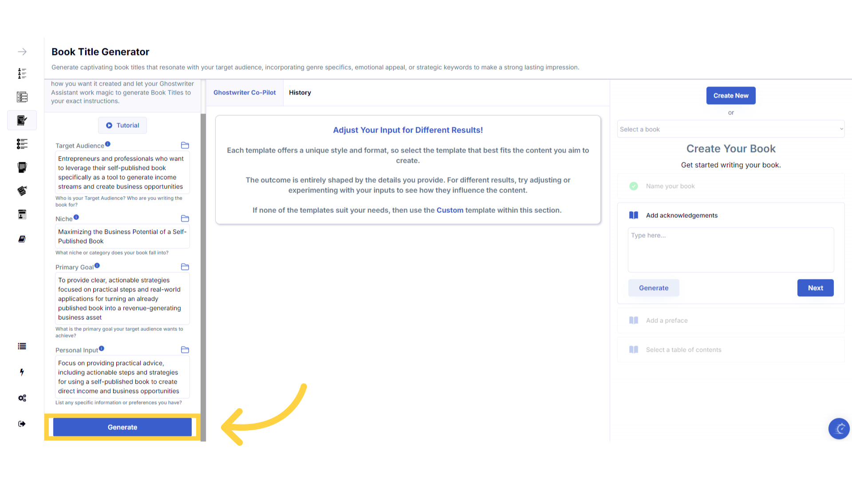Click the folder icon beside Target Audience
This screenshot has height=479, width=852.
coord(185,145)
